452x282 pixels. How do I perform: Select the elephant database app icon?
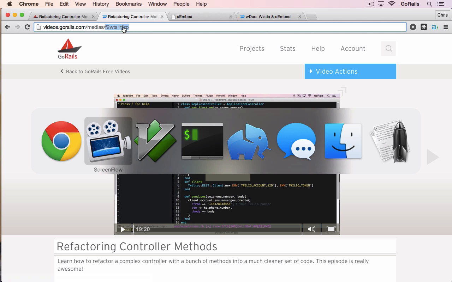tap(249, 142)
